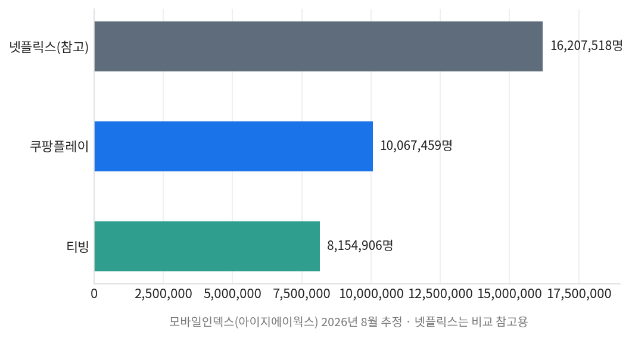Select the 티빙 axis label

point(78,246)
